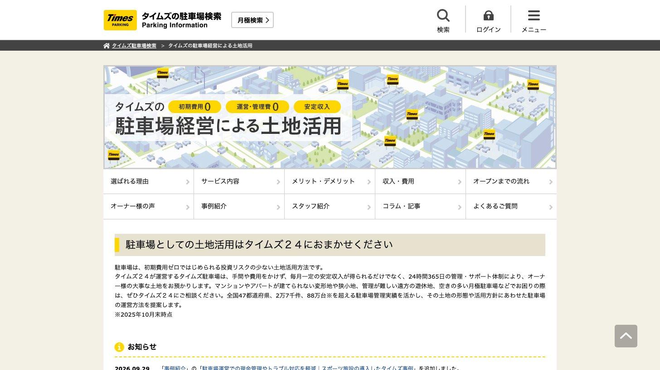Click the 月極検索 button
The image size is (660, 370).
click(252, 20)
